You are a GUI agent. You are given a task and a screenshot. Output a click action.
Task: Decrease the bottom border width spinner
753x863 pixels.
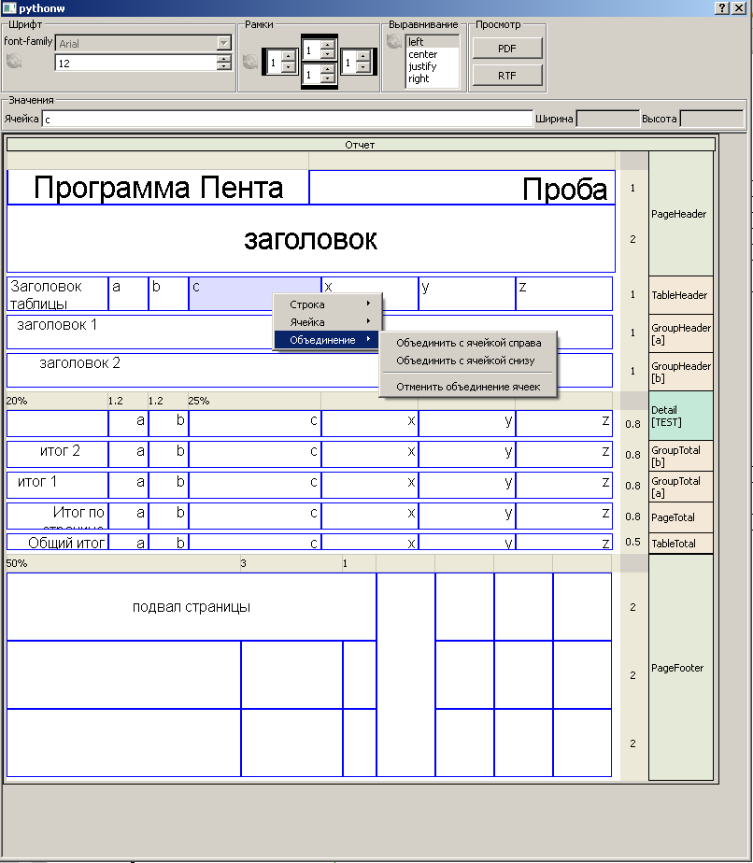327,78
